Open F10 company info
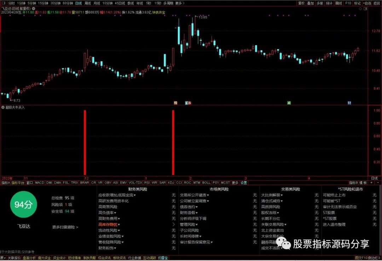382x261 pixels. click(x=348, y=3)
